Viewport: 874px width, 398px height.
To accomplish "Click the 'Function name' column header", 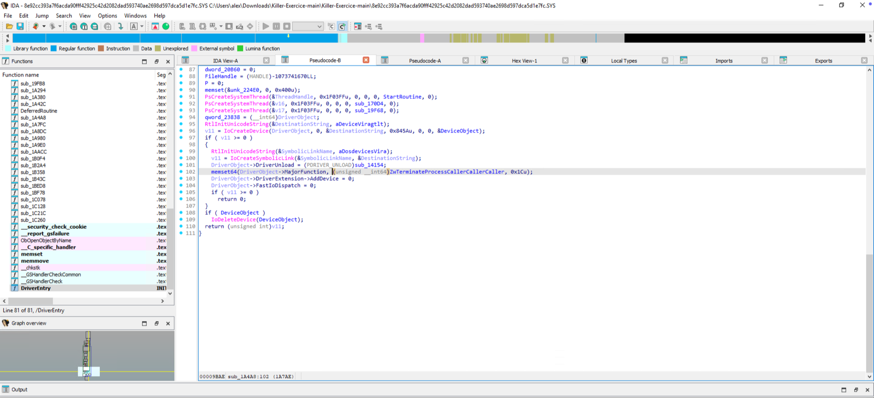I will click(78, 75).
